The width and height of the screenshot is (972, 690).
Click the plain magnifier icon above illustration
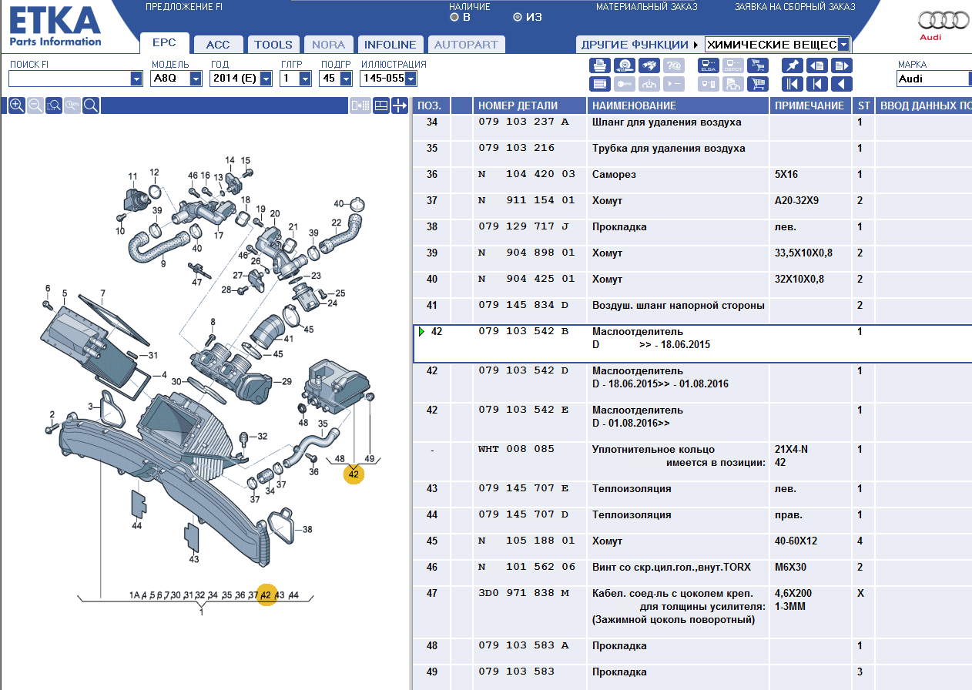coord(91,106)
